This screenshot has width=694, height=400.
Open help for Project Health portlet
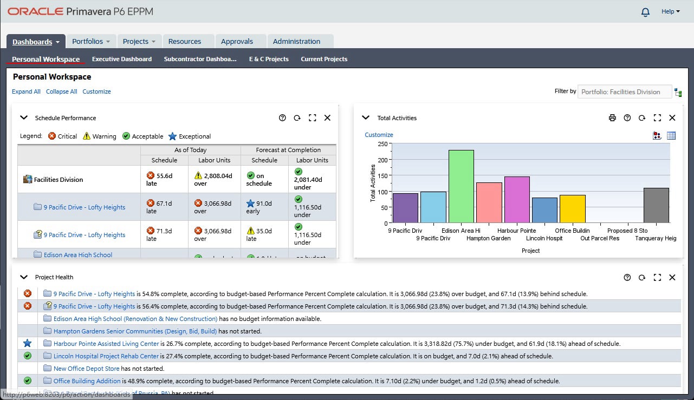coord(627,278)
